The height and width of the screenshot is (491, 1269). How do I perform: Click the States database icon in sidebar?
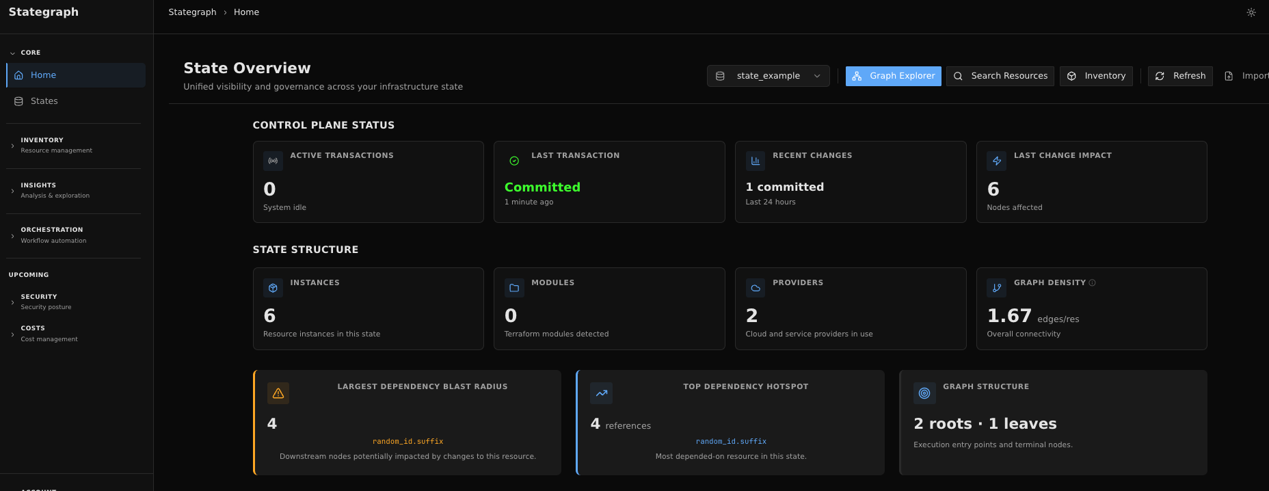19,101
